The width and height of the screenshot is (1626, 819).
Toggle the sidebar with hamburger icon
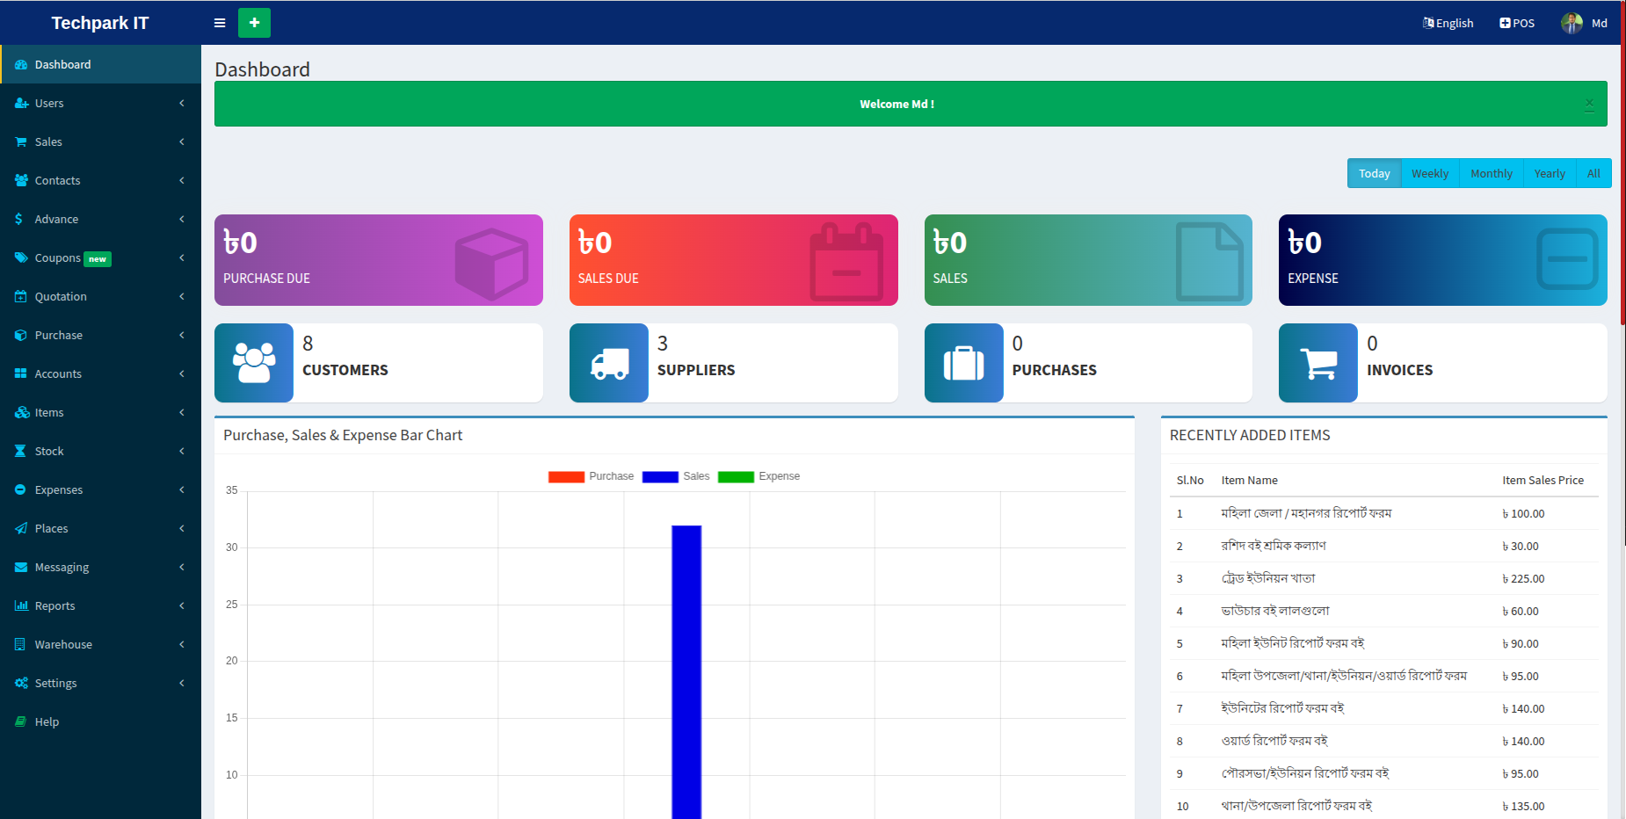tap(219, 23)
